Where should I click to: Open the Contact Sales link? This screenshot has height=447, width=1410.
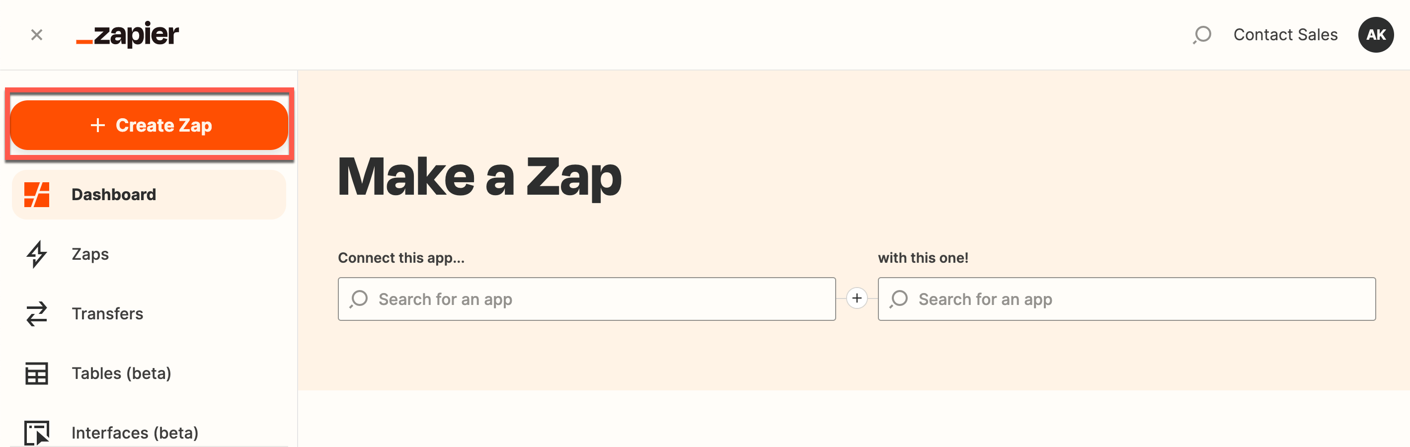pyautogui.click(x=1285, y=34)
